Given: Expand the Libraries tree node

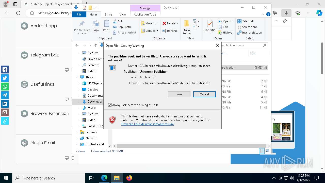Looking at the screenshot, I should pyautogui.click(x=77, y=132).
